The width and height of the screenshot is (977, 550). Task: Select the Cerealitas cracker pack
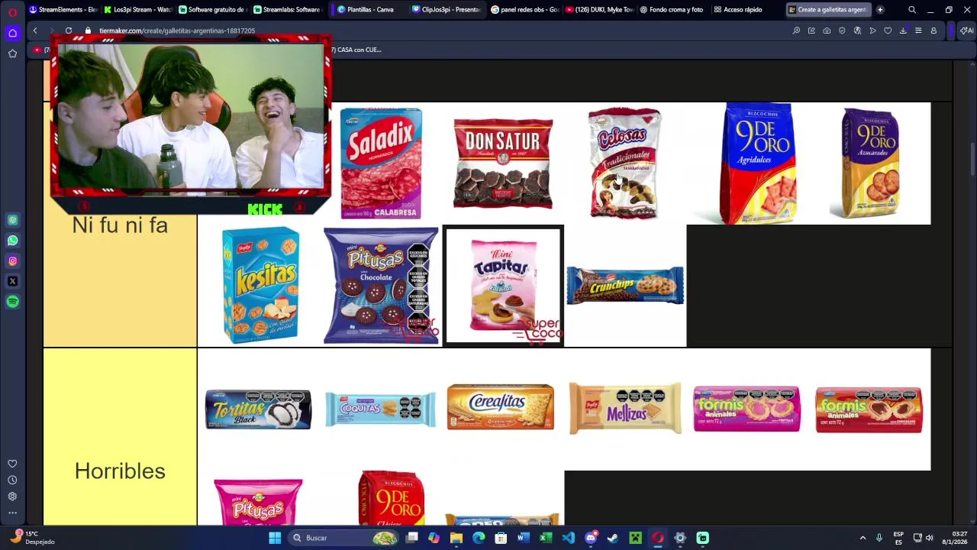pyautogui.click(x=501, y=407)
